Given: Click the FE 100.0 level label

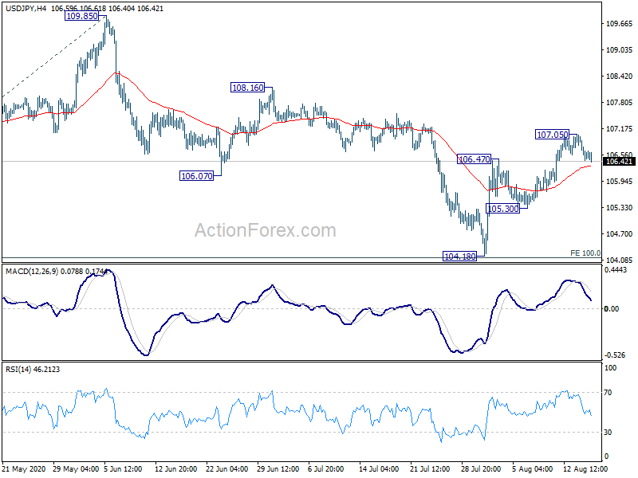Looking at the screenshot, I should (585, 253).
